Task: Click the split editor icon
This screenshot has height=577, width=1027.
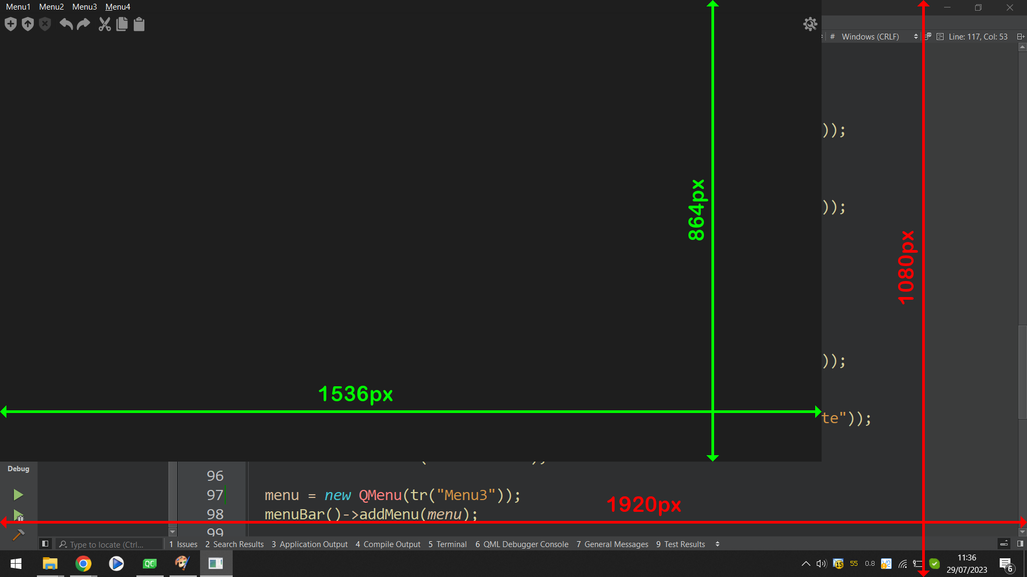Action: click(x=1020, y=37)
